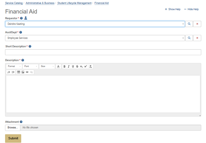Clear the Requestor field with red X
Viewport: 206px width, 143px height.
point(197,24)
